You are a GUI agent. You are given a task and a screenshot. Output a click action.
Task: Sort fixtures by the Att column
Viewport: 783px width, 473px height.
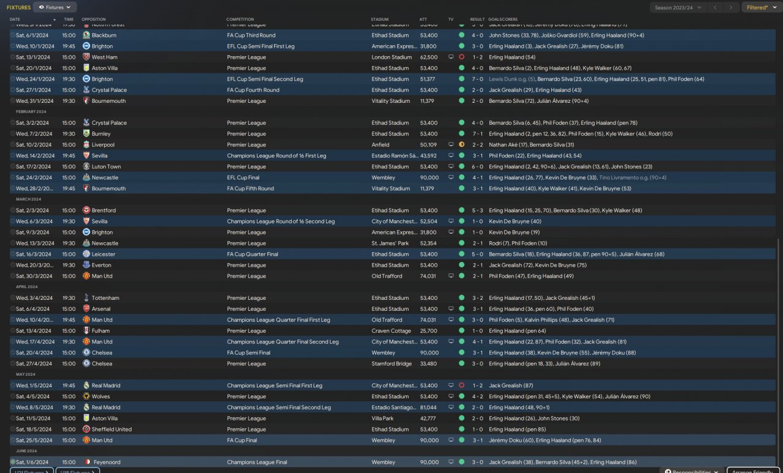tap(423, 20)
